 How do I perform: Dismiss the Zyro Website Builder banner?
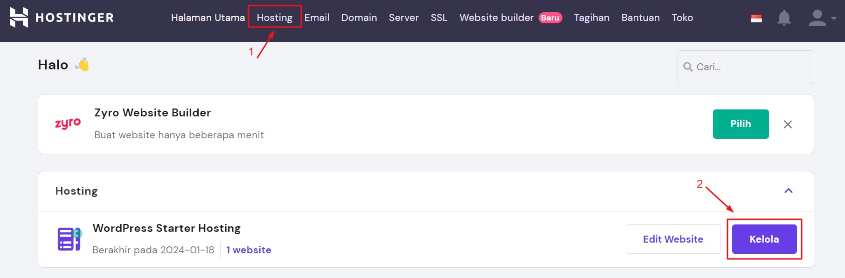pyautogui.click(x=788, y=124)
